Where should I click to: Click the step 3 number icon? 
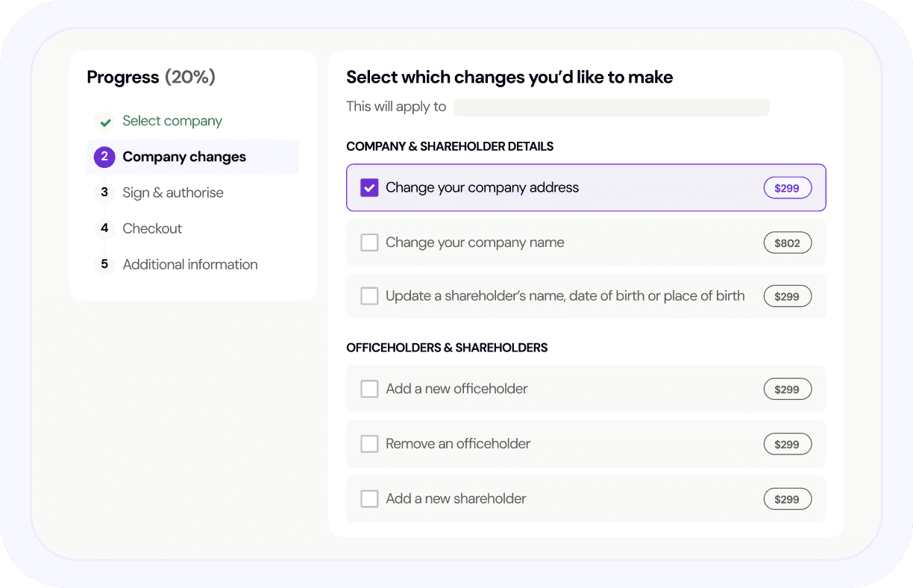coord(104,193)
